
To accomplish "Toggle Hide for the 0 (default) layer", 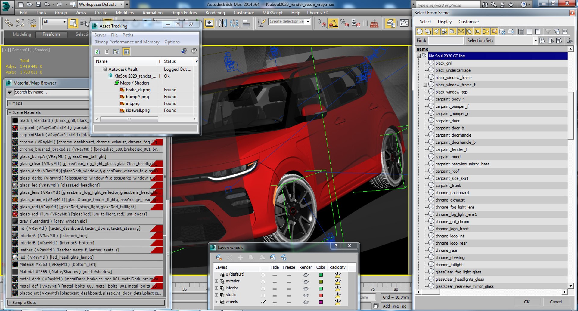I will point(275,275).
